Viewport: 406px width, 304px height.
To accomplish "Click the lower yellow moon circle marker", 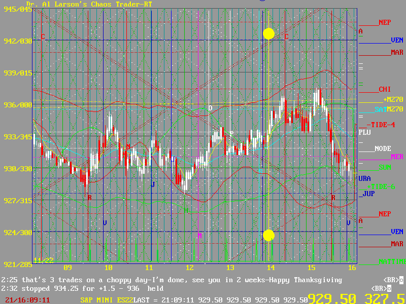I will [268, 235].
